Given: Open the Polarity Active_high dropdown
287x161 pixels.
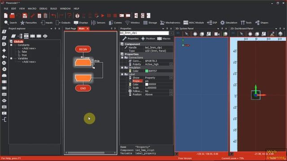Looking at the screenshot, I should 171,64.
